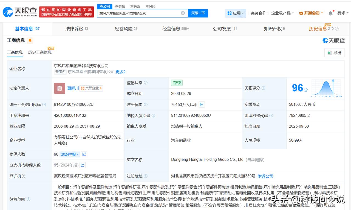Open branch insured count chart icon
This screenshot has height=210, width=351.
tap(83, 165)
